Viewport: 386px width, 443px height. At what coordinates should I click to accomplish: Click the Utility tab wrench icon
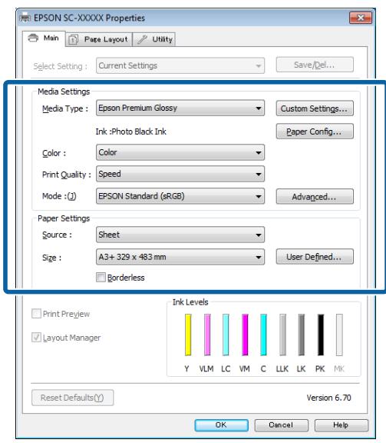(142, 39)
